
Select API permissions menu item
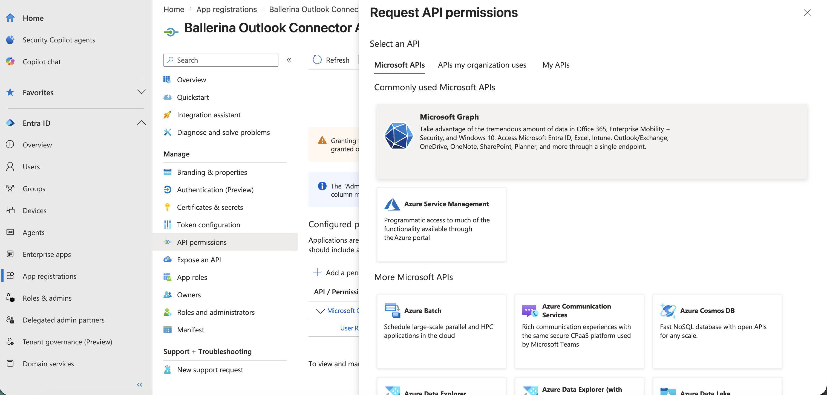pyautogui.click(x=225, y=242)
